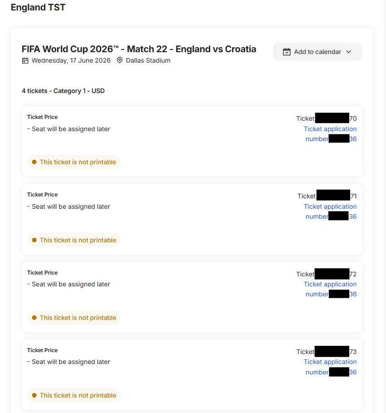The width and height of the screenshot is (386, 413).
Task: Click the orange dot on the third ticket warning
Action: click(x=34, y=318)
